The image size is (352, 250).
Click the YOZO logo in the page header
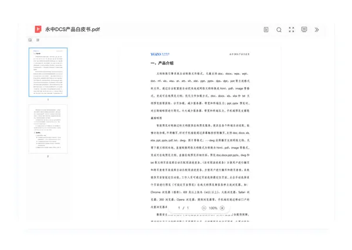pyautogui.click(x=160, y=54)
